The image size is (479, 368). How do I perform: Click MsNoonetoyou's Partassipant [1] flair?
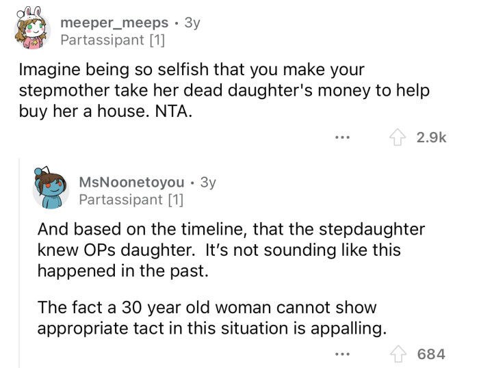click(131, 199)
